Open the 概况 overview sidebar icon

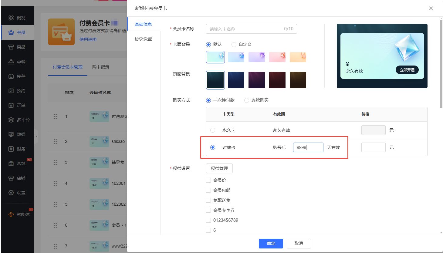pyautogui.click(x=11, y=18)
